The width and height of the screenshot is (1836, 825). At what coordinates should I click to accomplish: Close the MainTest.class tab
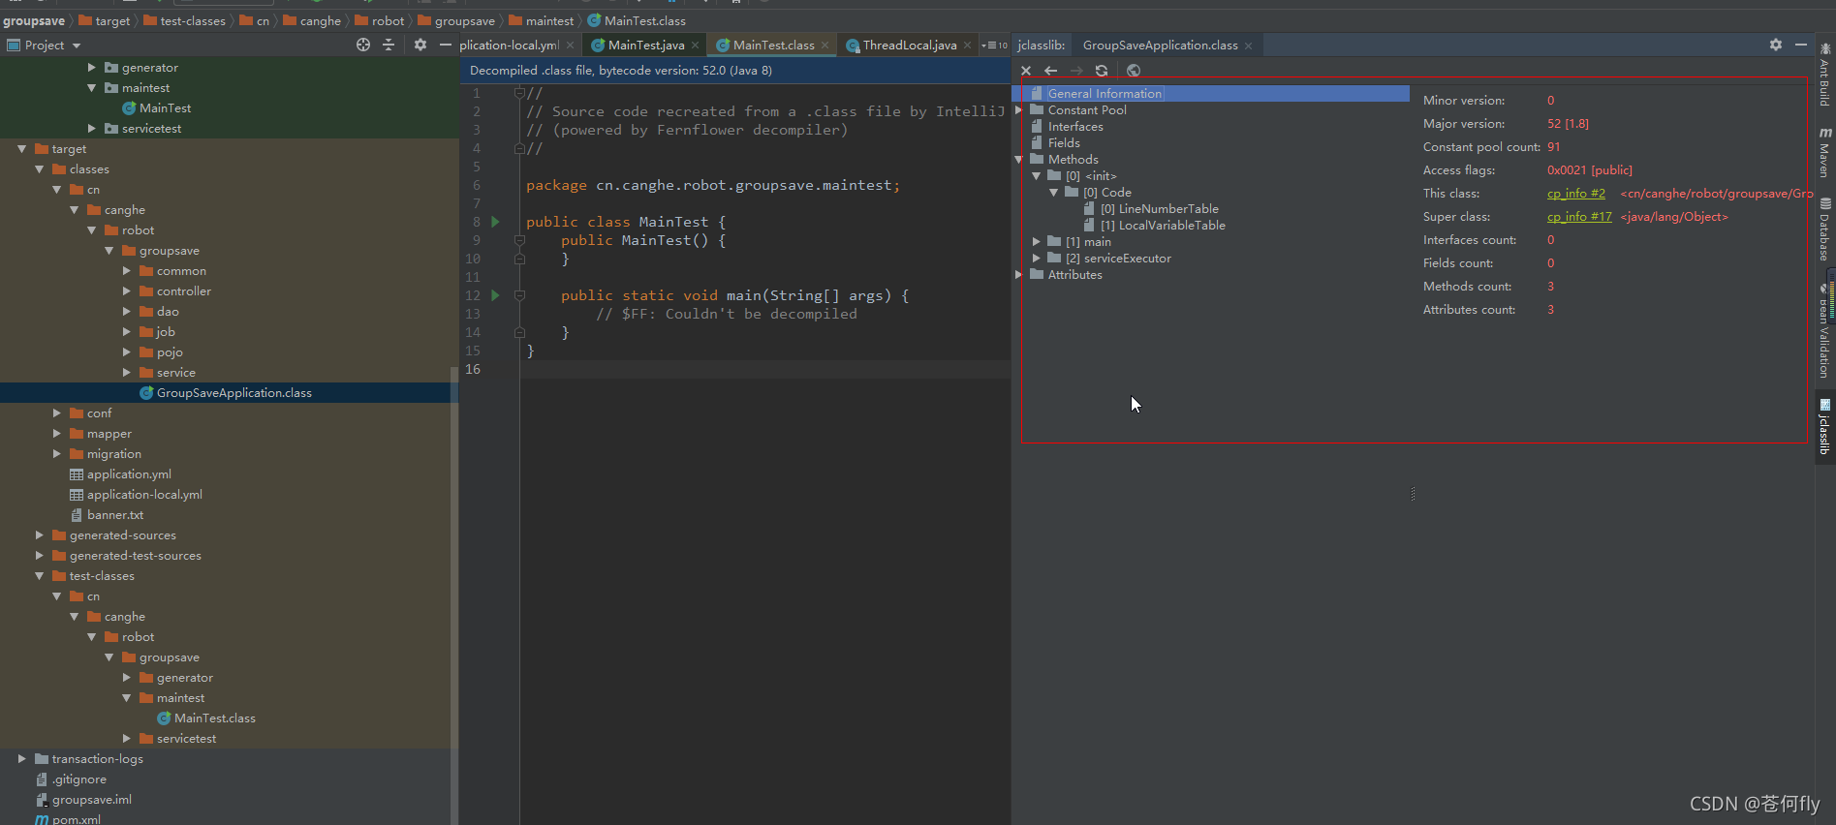[825, 46]
